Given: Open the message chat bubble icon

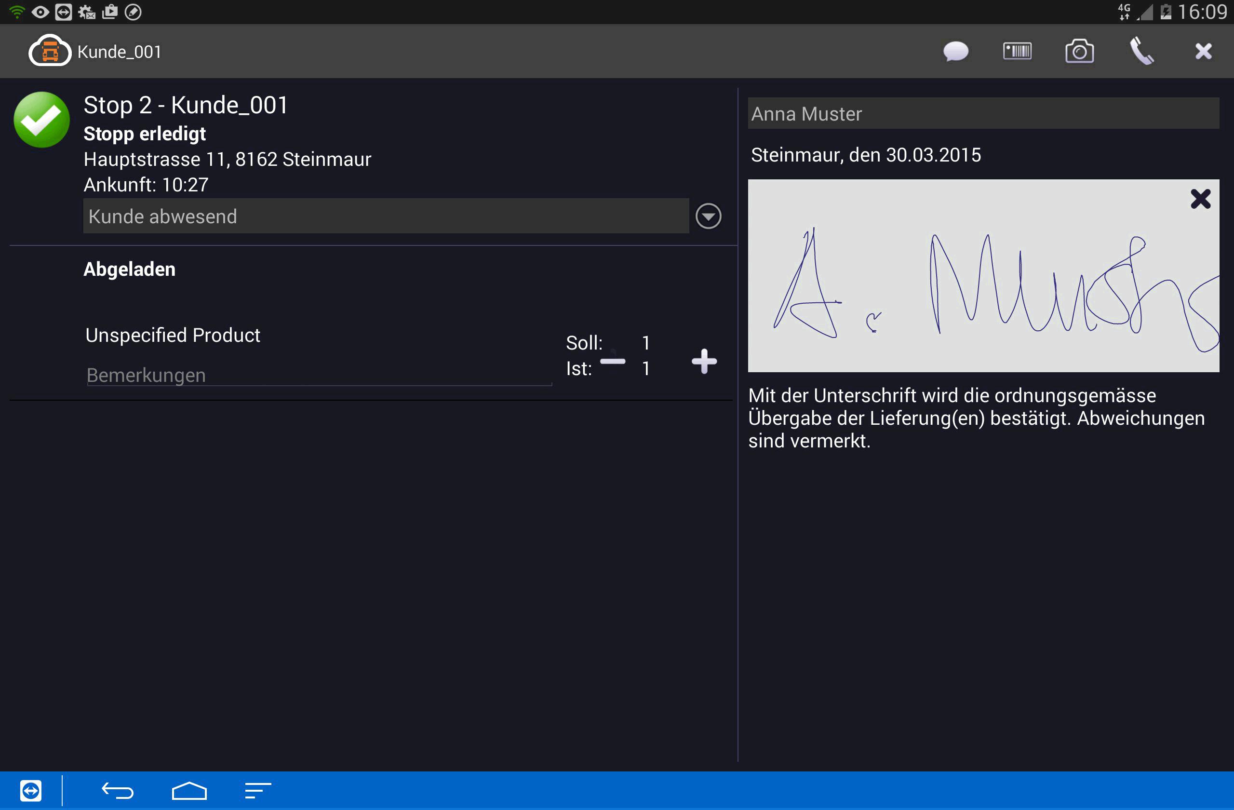Looking at the screenshot, I should 955,51.
